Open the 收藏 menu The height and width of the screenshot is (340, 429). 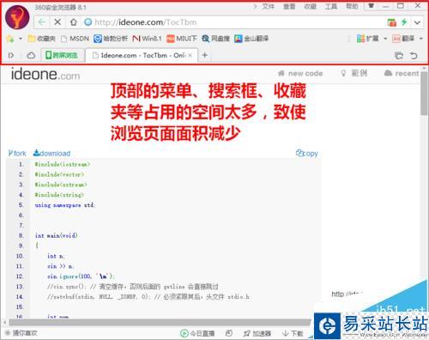(x=310, y=6)
